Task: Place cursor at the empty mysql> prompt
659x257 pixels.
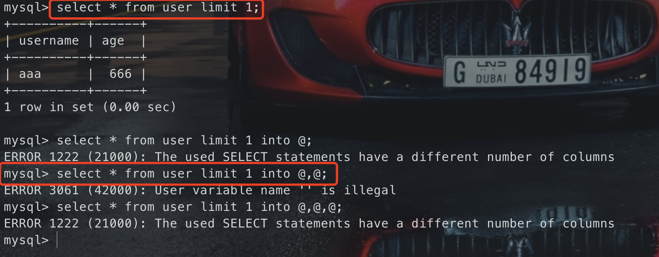Action: tap(57, 240)
